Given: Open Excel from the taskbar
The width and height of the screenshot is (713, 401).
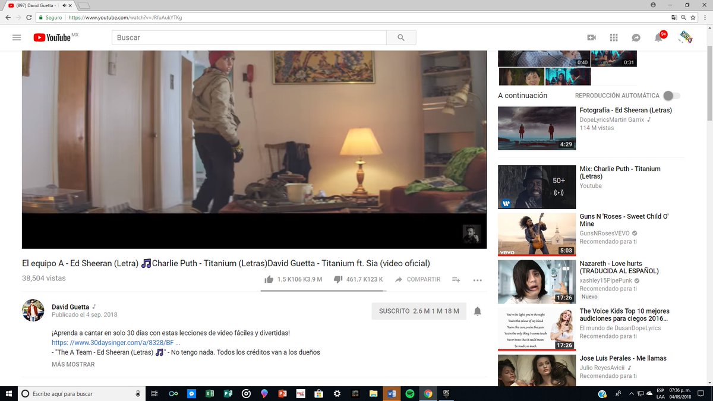Looking at the screenshot, I should click(210, 393).
